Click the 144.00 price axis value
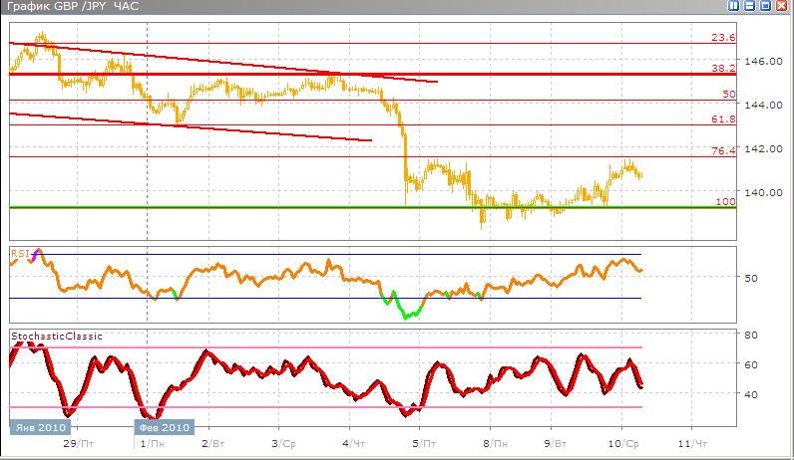This screenshot has height=460, width=794. (x=763, y=106)
